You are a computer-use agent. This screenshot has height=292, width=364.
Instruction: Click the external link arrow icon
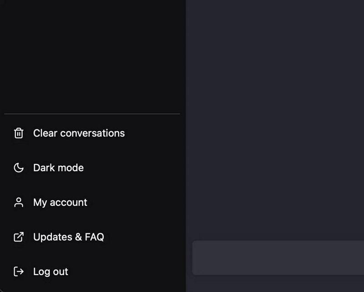pyautogui.click(x=19, y=237)
